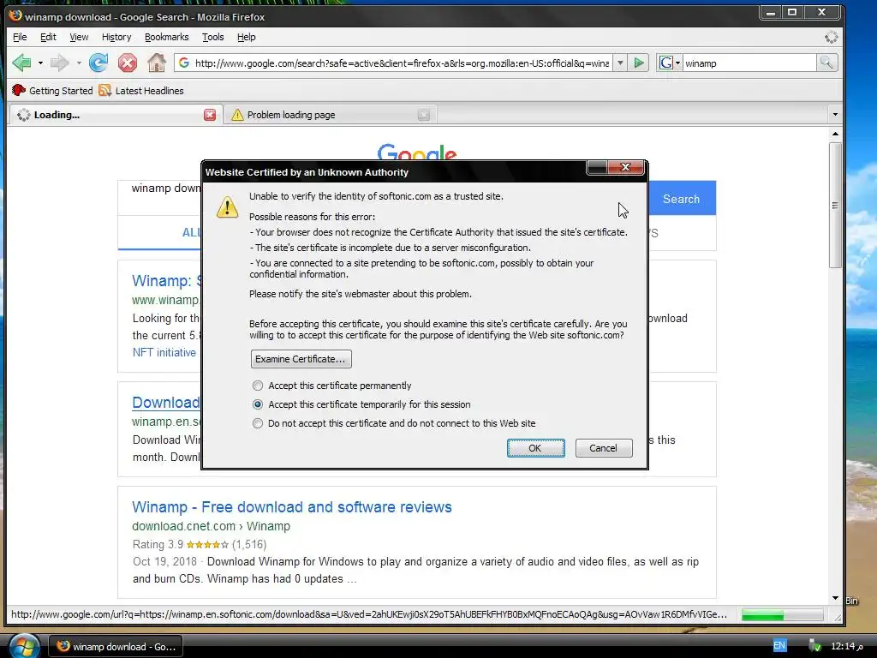This screenshot has width=877, height=658.
Task: Click the Google favicon in the address bar
Action: (x=184, y=63)
